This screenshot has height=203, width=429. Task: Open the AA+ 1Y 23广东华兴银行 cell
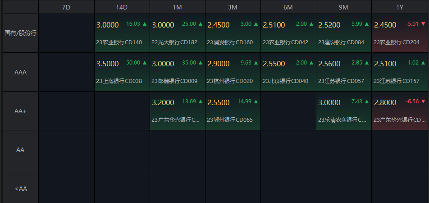click(399, 111)
